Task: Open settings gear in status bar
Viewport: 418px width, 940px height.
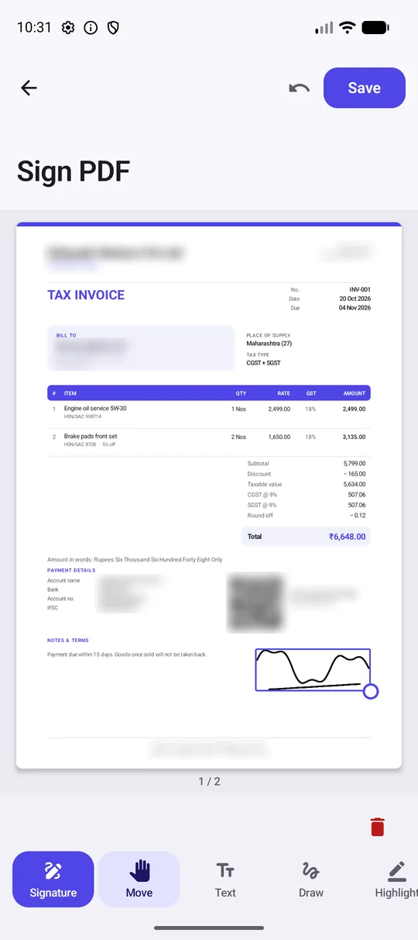Action: [68, 28]
